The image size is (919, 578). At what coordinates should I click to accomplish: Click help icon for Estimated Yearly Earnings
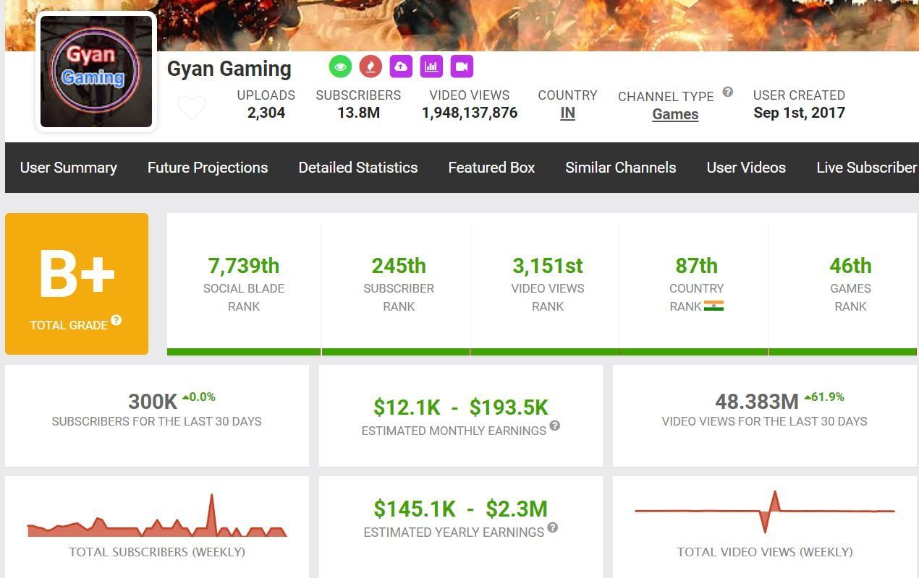[x=552, y=527]
